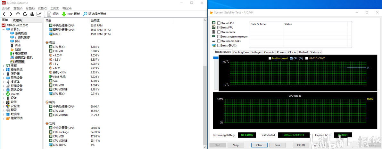This screenshot has height=149, width=382.
Task: Expand the 存储设备 tree node
Action: tap(3, 86)
